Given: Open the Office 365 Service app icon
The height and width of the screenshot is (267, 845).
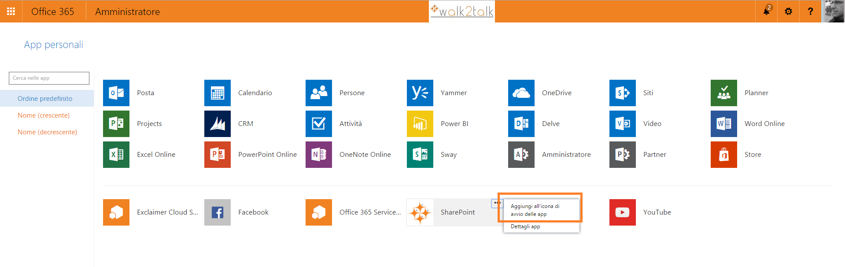Looking at the screenshot, I should (319, 212).
